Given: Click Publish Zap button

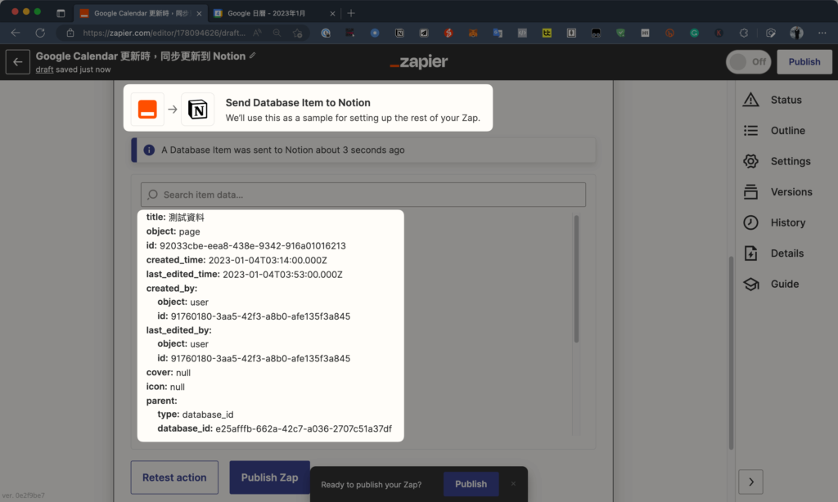Looking at the screenshot, I should tap(269, 477).
